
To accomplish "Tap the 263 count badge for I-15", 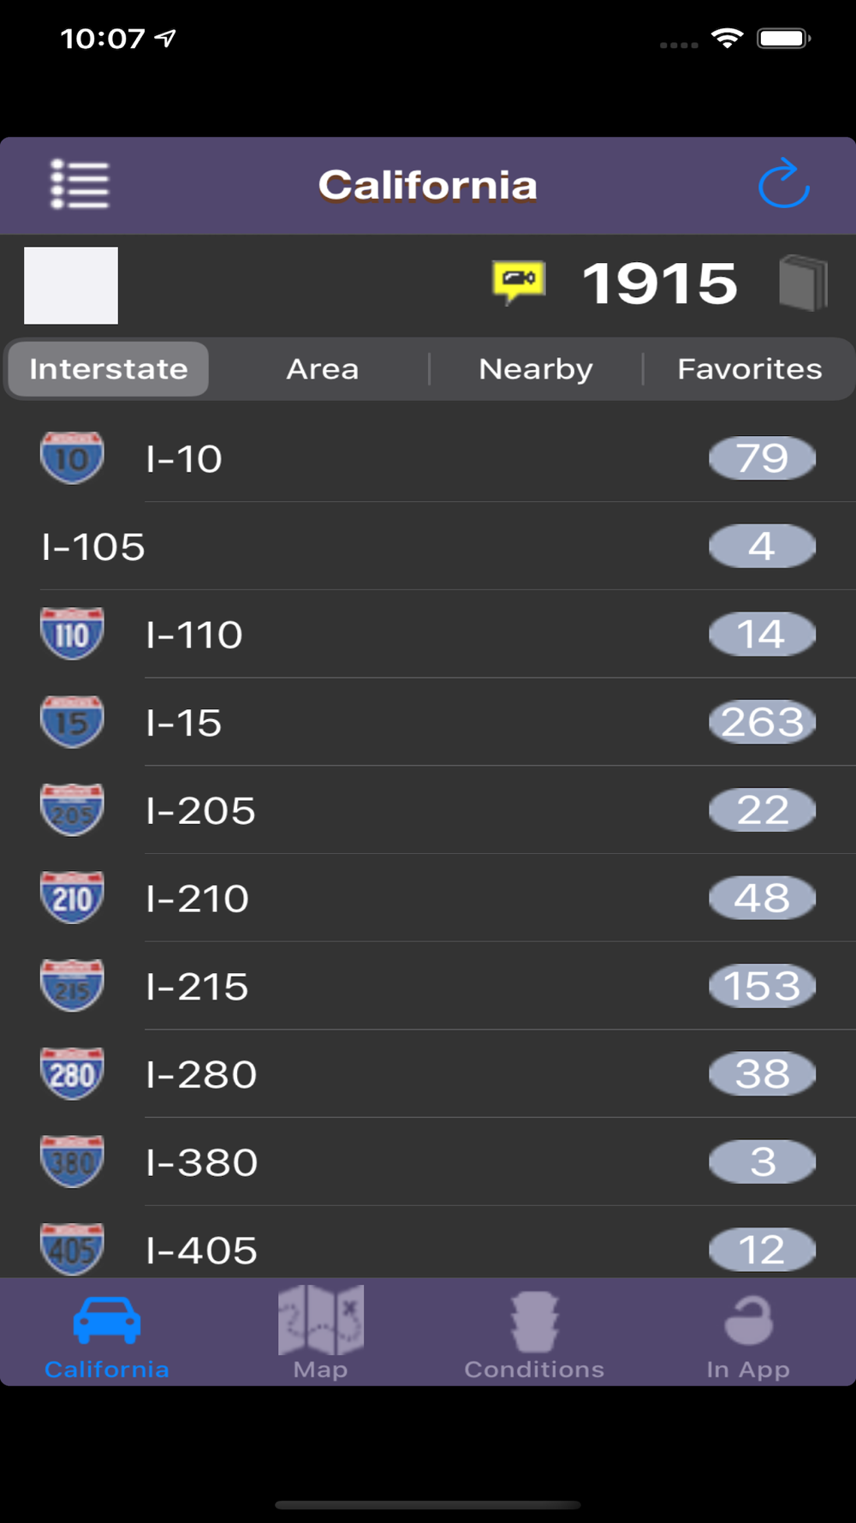I will pyautogui.click(x=762, y=722).
